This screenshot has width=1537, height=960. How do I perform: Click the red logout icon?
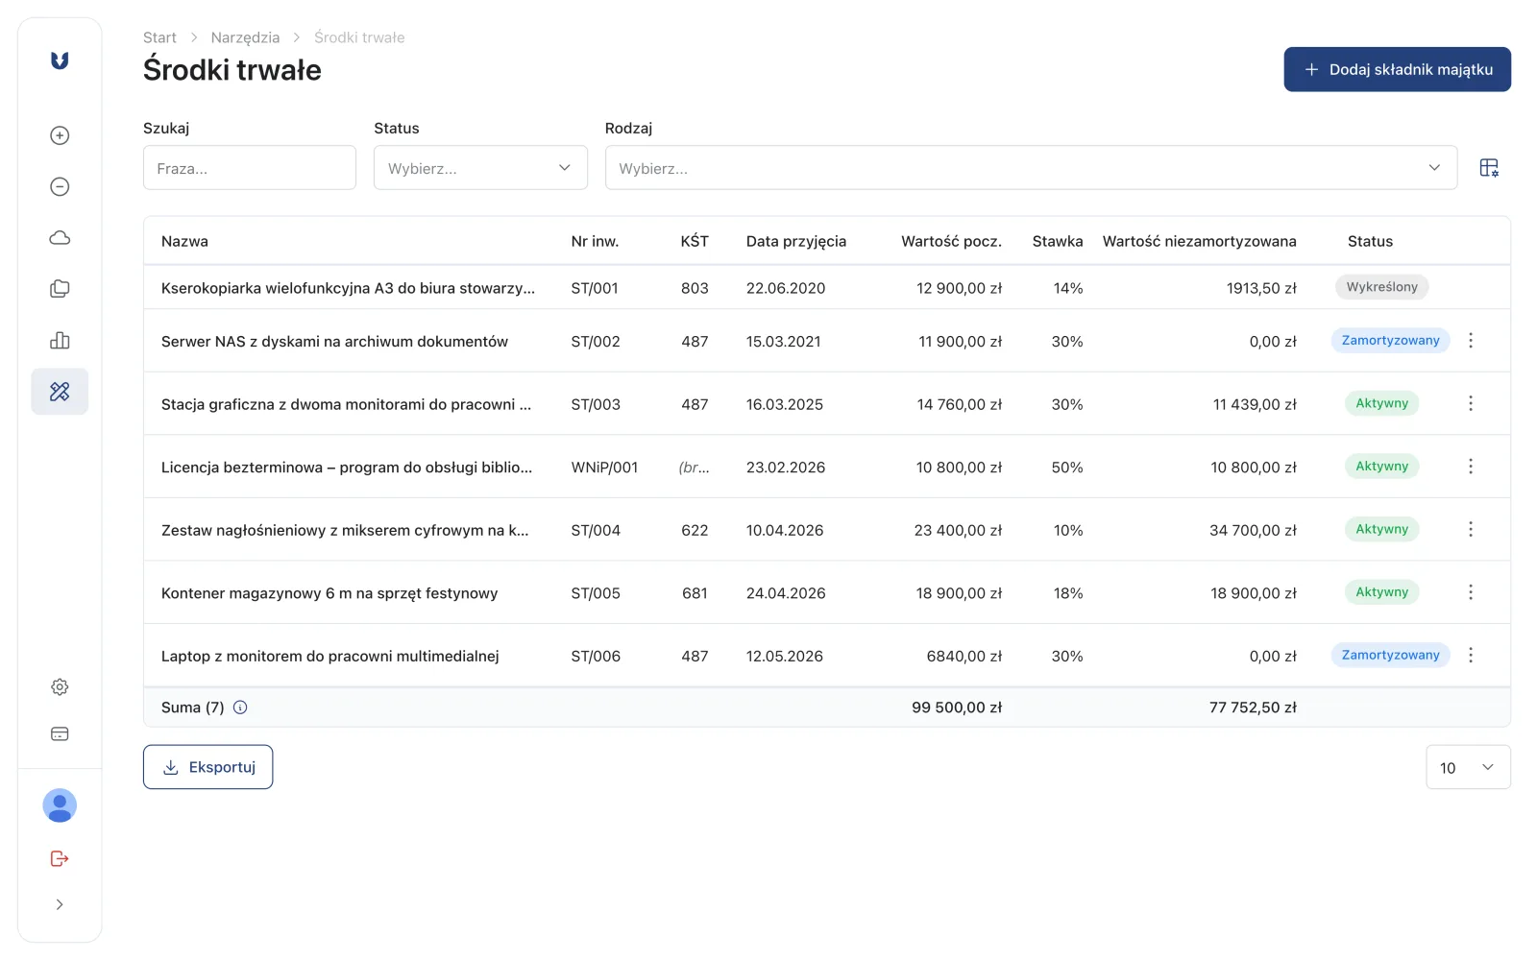60,858
